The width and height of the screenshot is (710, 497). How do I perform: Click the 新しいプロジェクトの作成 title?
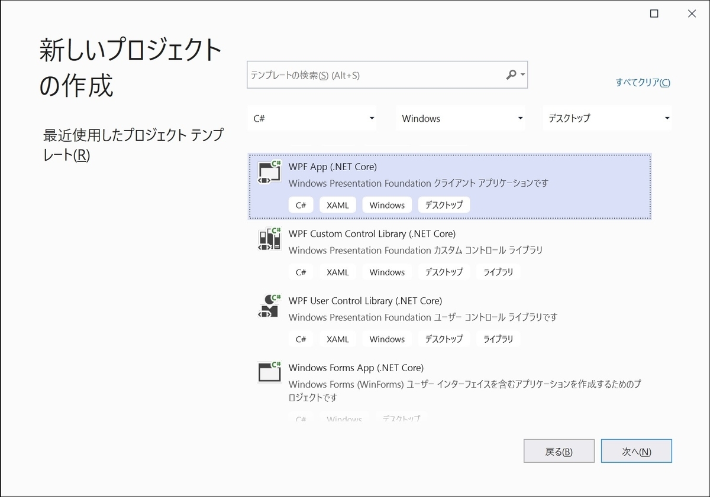coord(130,68)
